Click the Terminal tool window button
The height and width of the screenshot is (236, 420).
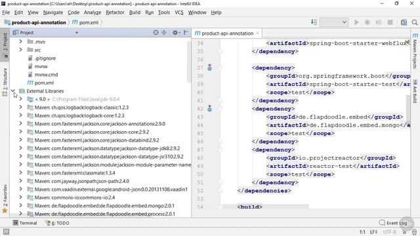(x=25, y=223)
